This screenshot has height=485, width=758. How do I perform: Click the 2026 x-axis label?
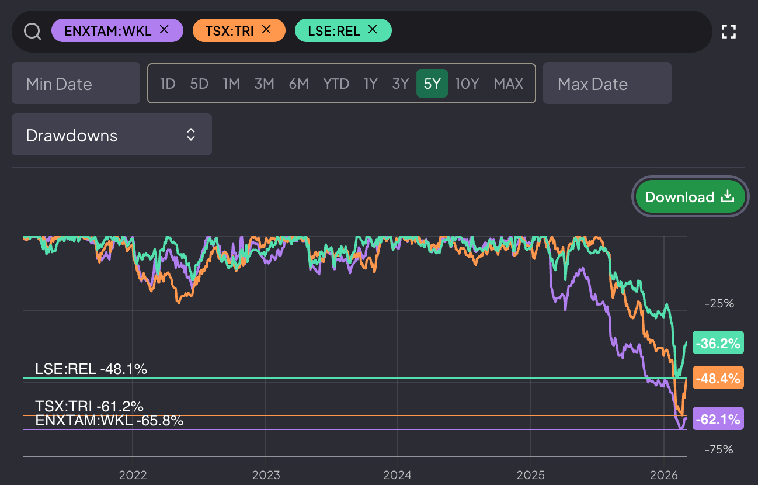665,475
